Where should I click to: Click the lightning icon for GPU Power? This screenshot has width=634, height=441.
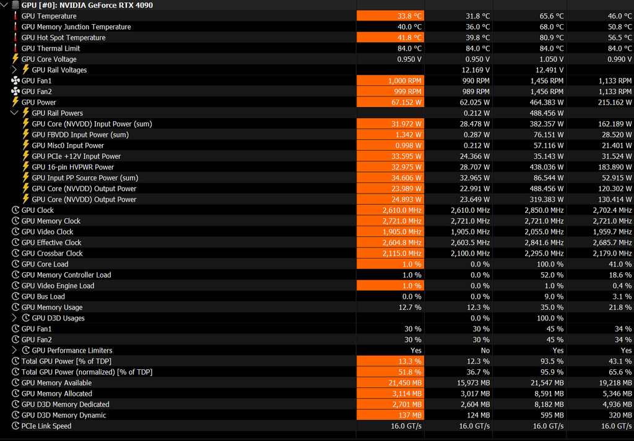15,102
